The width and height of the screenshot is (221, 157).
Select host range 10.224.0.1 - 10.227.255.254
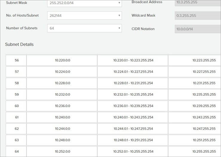pyautogui.click(x=133, y=72)
